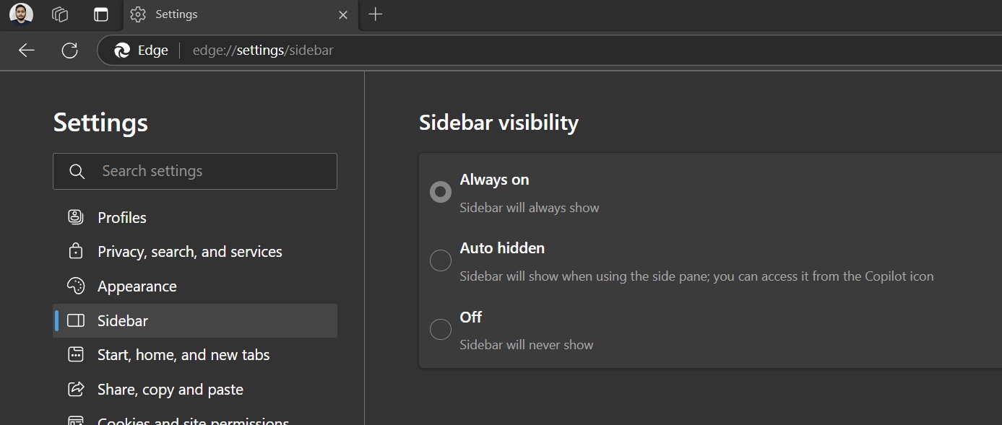The image size is (1002, 425).
Task: Open the tab actions menu icon
Action: tap(101, 14)
